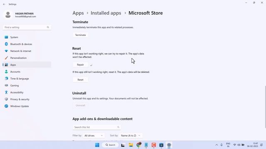Open the clock showing 13:47
Image resolution: width=266 pixels, height=149 pixels.
click(253, 145)
